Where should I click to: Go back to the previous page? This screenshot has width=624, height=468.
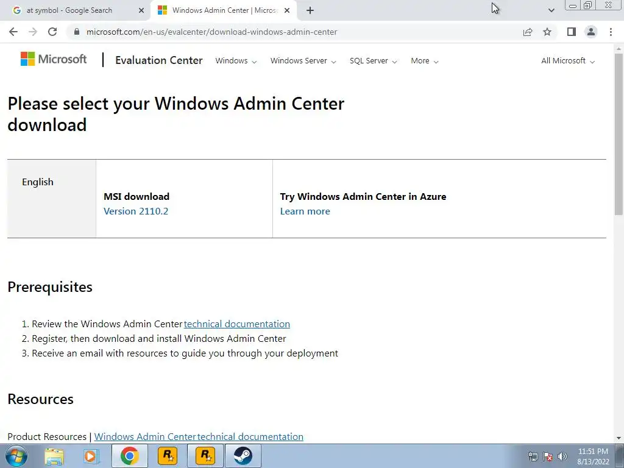(13, 32)
